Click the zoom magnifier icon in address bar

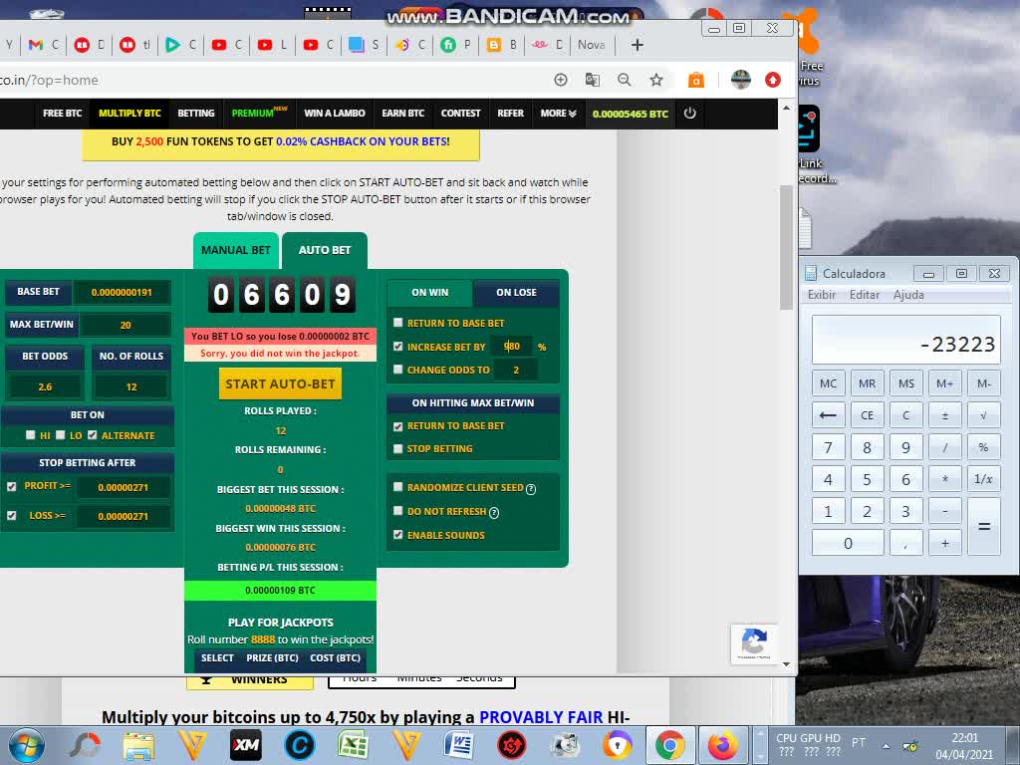[625, 80]
